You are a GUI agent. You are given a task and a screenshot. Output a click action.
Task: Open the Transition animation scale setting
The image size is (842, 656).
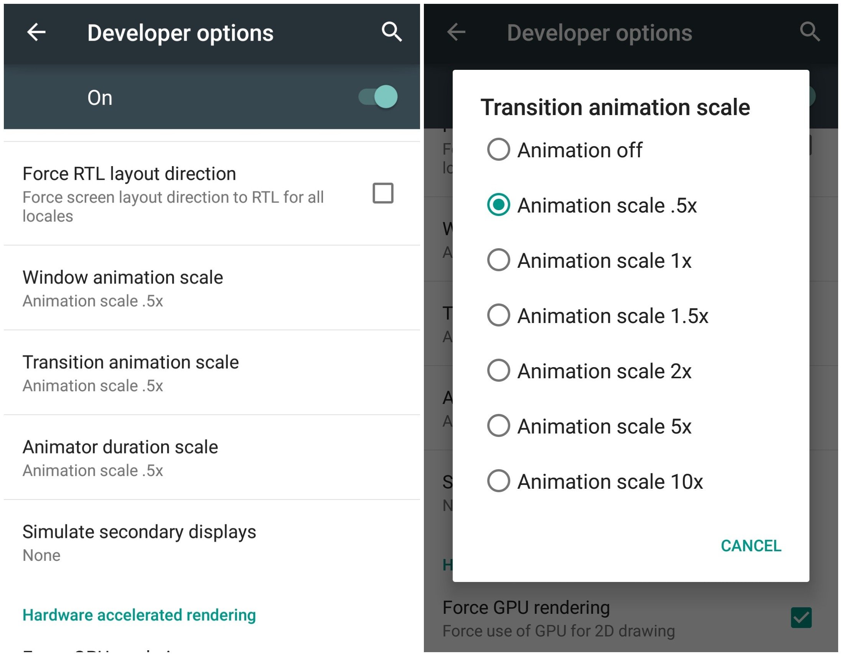212,373
